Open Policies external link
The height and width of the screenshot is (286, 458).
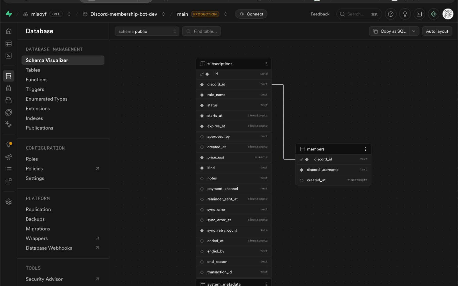(x=63, y=169)
